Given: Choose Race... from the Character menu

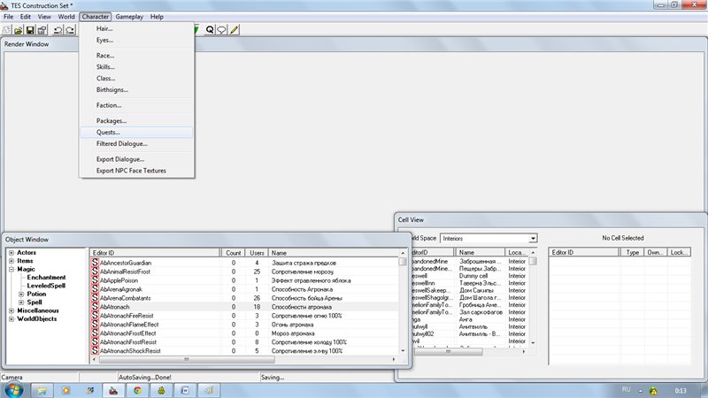Looking at the screenshot, I should pyautogui.click(x=136, y=56).
